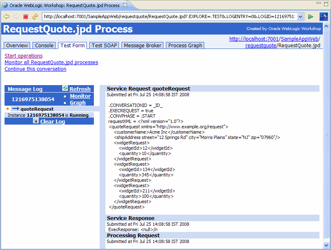Open the Message Broker tab

coord(142,46)
